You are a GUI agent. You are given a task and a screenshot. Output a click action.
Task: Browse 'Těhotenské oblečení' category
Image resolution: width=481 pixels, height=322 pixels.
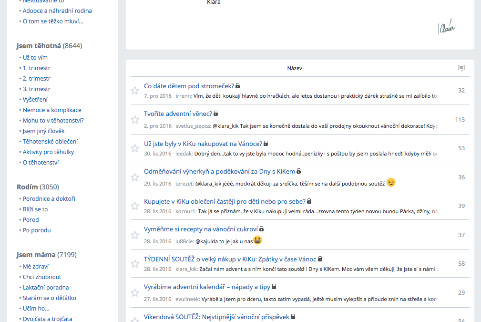click(x=51, y=141)
